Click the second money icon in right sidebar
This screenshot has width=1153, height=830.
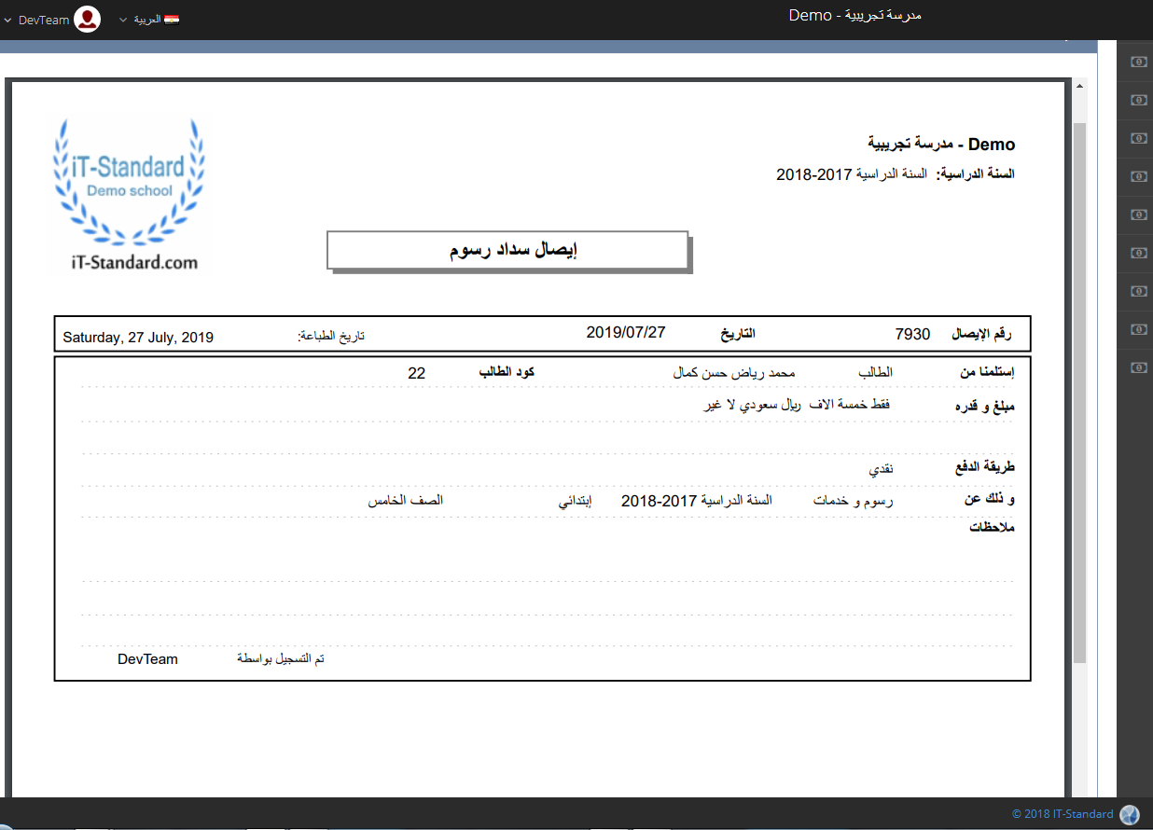[x=1138, y=100]
